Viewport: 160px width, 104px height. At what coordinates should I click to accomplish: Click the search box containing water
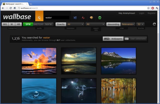coord(57,18)
